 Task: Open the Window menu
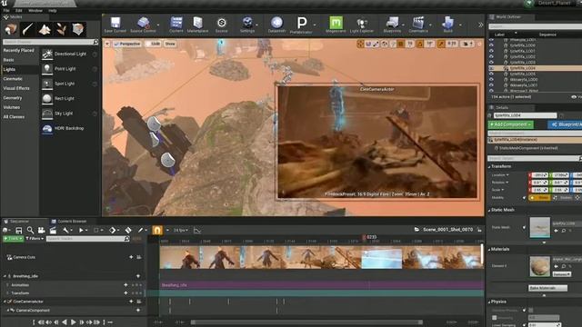35,10
